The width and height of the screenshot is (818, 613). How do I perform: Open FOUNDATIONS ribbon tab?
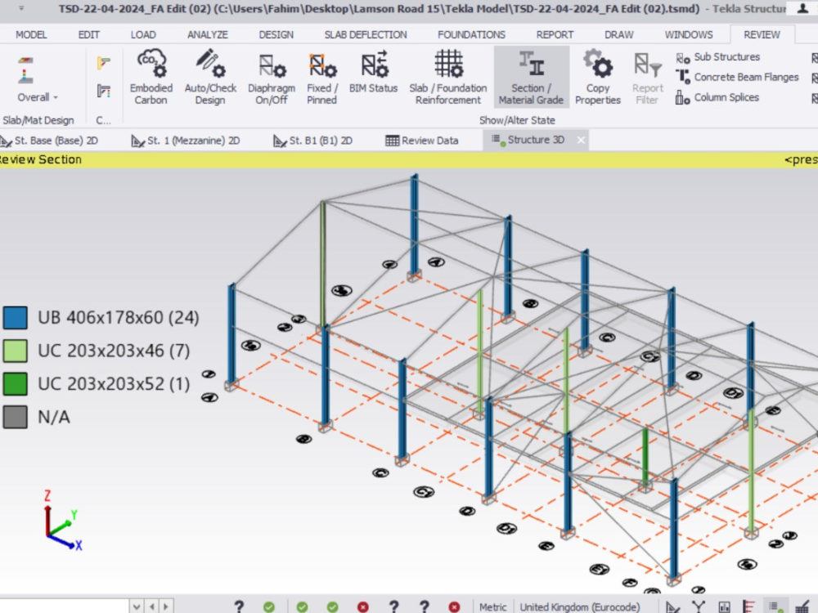(x=472, y=35)
